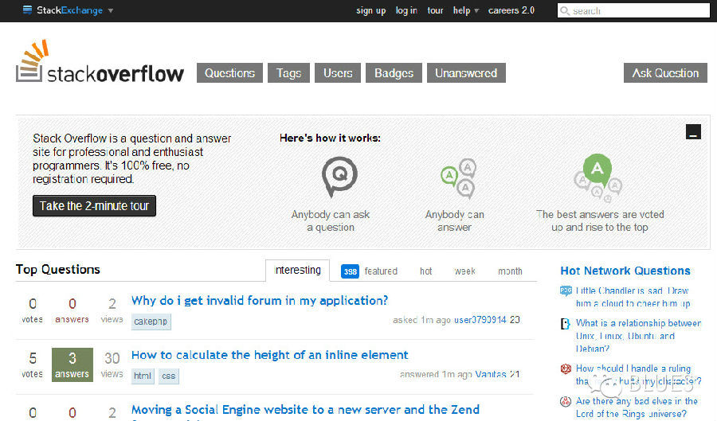The height and width of the screenshot is (421, 717).
Task: Focus the search input field
Action: tap(633, 10)
